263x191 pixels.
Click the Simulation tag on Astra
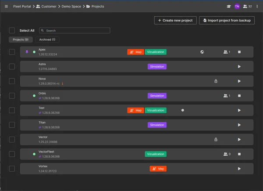tap(157, 67)
